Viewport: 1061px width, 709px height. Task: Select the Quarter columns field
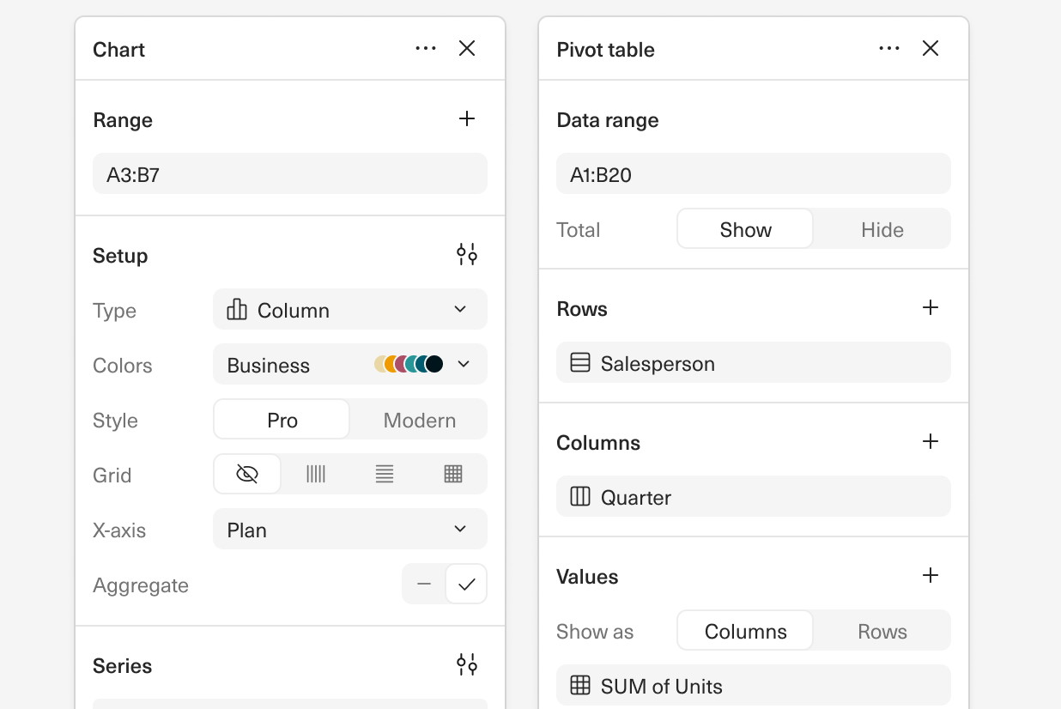point(754,497)
